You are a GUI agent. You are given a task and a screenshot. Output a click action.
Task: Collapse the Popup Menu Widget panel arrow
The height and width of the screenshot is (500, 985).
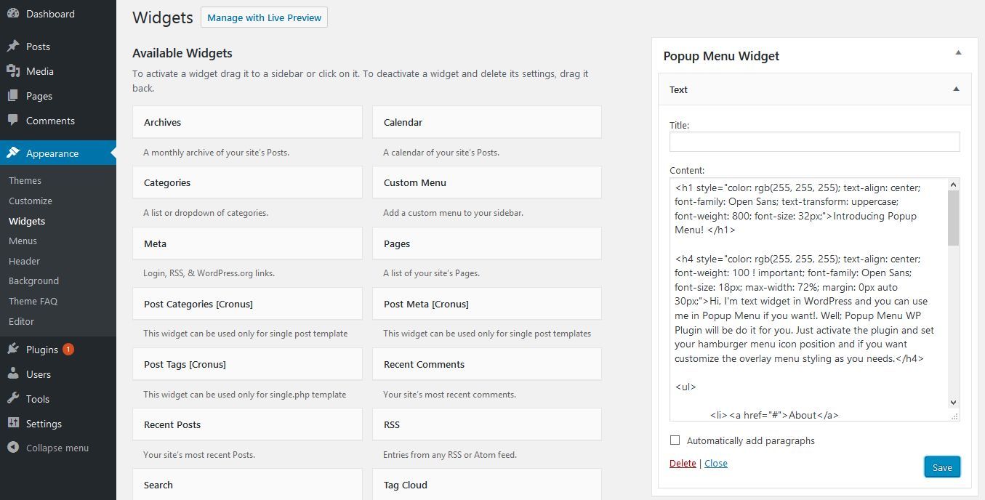(958, 53)
